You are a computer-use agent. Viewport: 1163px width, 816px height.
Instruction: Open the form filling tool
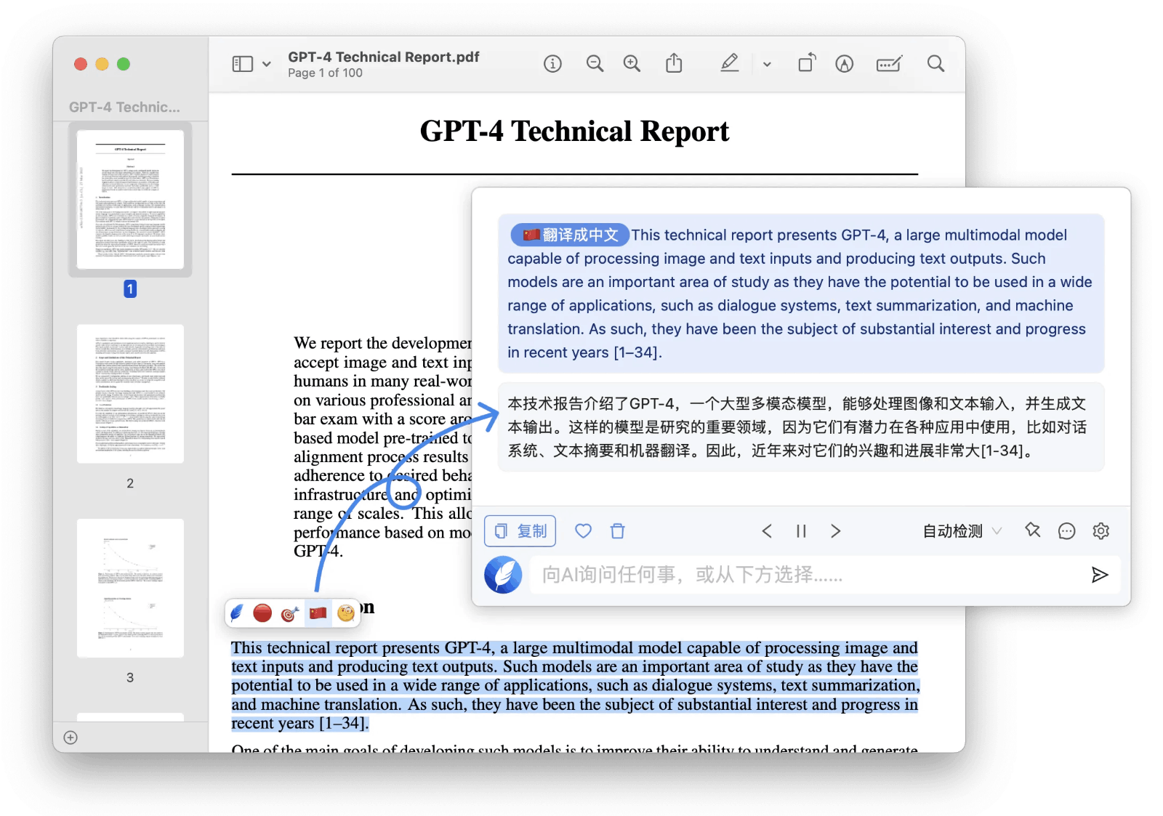point(890,64)
